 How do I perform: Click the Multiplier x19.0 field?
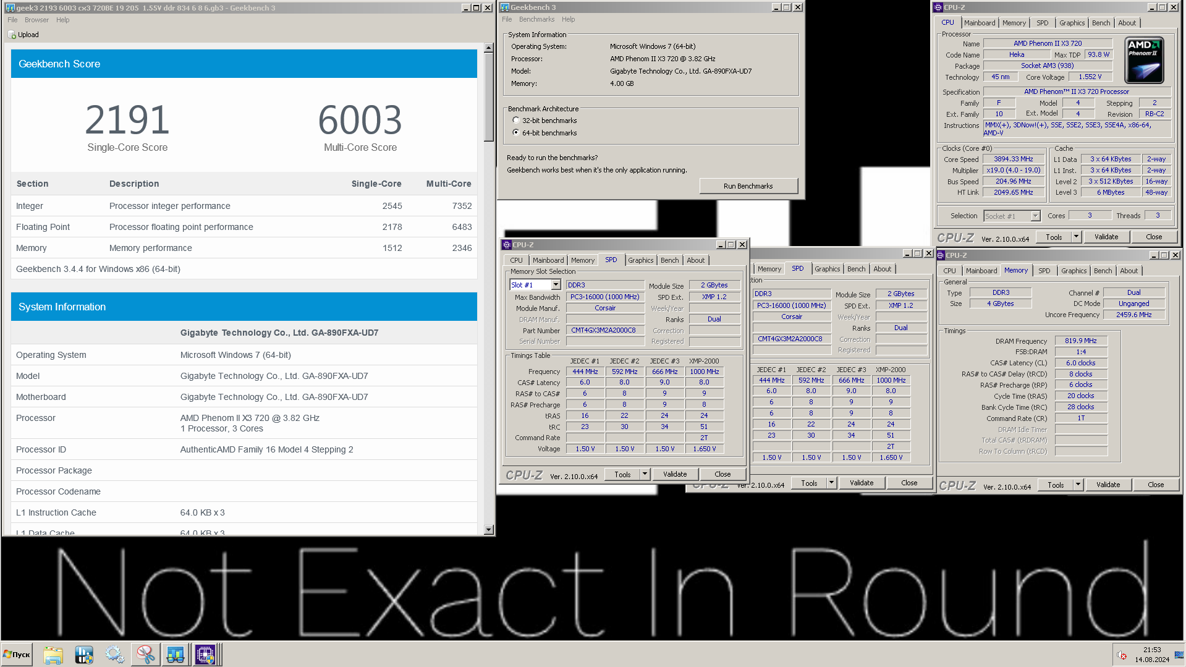1013,170
